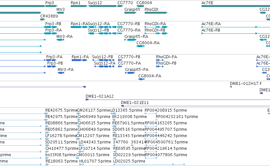Select the RhoGDI-RA transcript
Screen dimensions: 270x166
(156, 27)
